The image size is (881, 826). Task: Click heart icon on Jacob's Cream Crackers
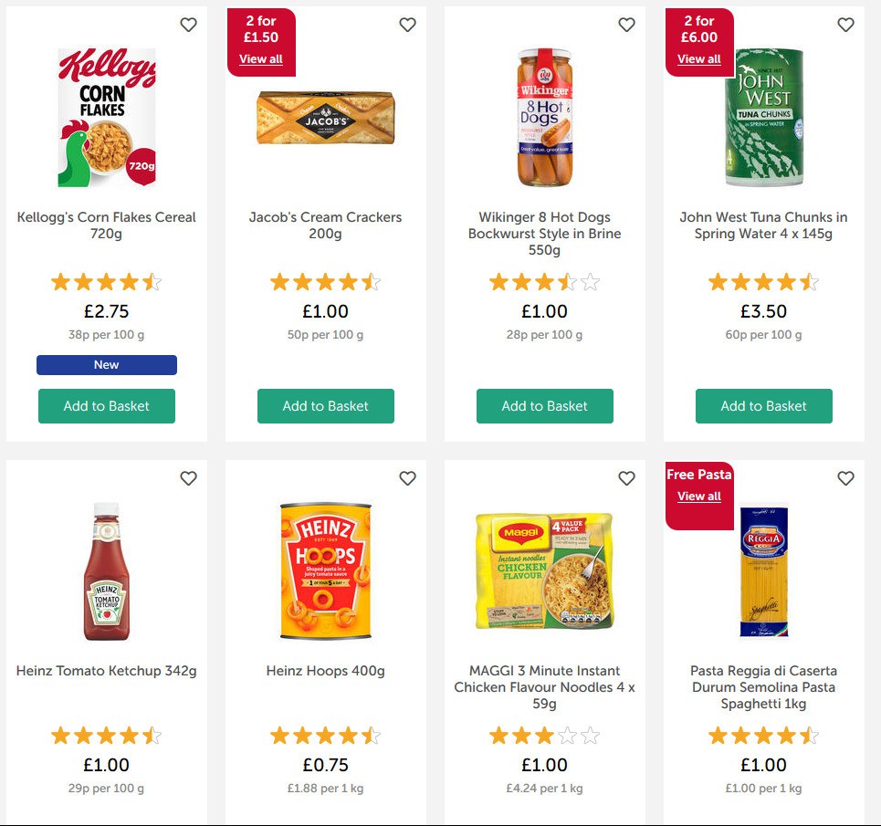click(x=407, y=25)
